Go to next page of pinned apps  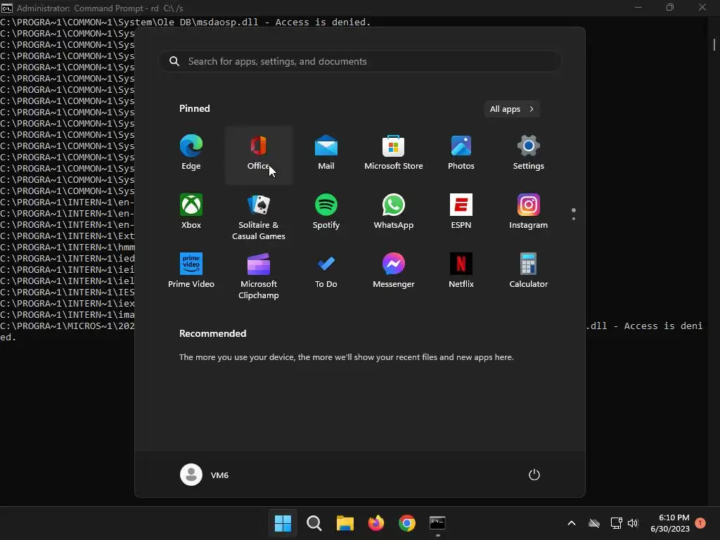tap(574, 219)
